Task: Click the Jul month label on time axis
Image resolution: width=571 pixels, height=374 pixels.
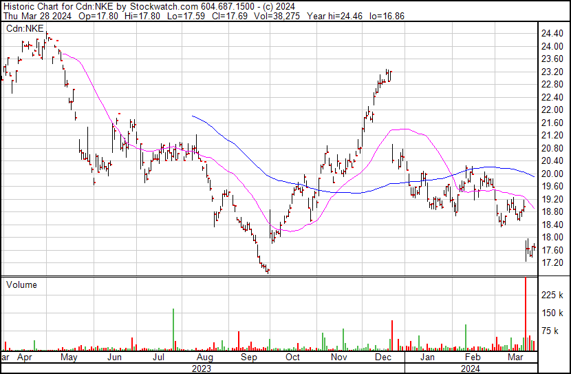Action: [x=158, y=358]
